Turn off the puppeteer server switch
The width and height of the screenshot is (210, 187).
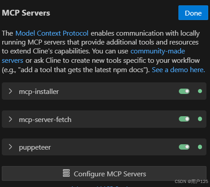[x=184, y=147]
